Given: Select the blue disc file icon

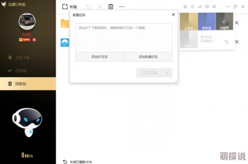Looking at the screenshot, I should pyautogui.click(x=65, y=42).
